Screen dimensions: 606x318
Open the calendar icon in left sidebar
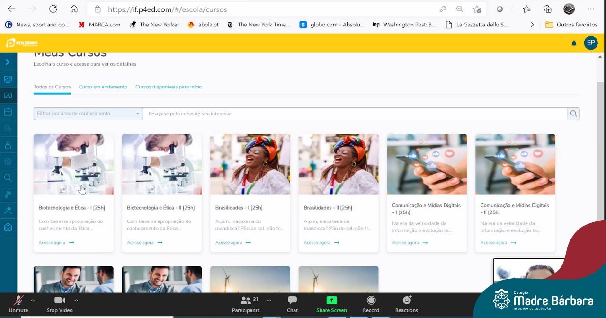click(x=8, y=112)
